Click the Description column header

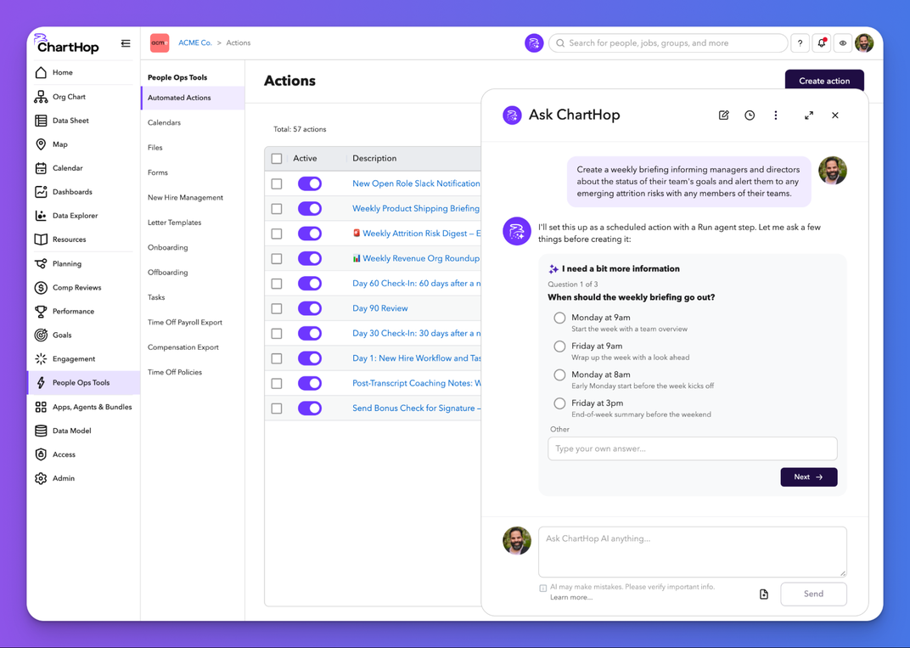374,159
